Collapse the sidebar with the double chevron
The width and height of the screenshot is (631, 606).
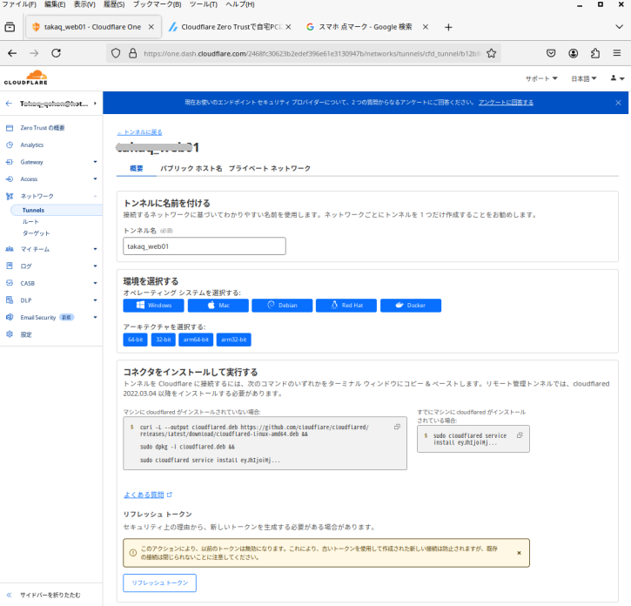[x=9, y=595]
